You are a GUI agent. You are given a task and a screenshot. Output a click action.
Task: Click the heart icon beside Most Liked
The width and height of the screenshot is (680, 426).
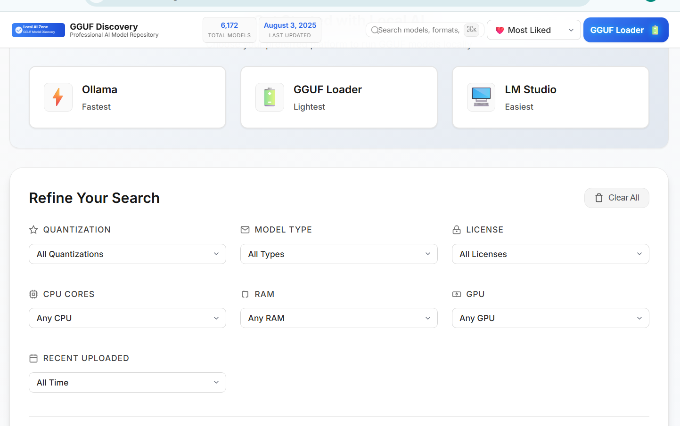[x=500, y=30]
